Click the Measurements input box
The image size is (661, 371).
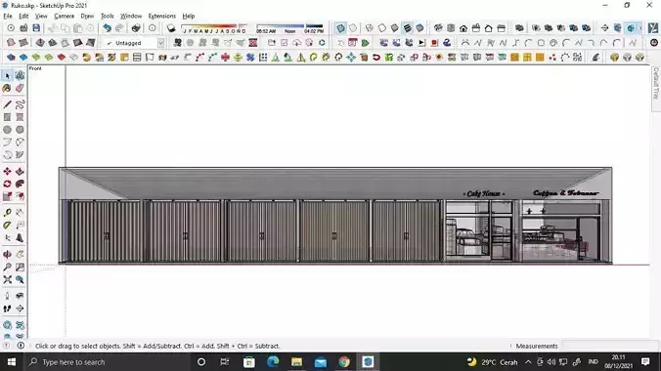click(610, 346)
